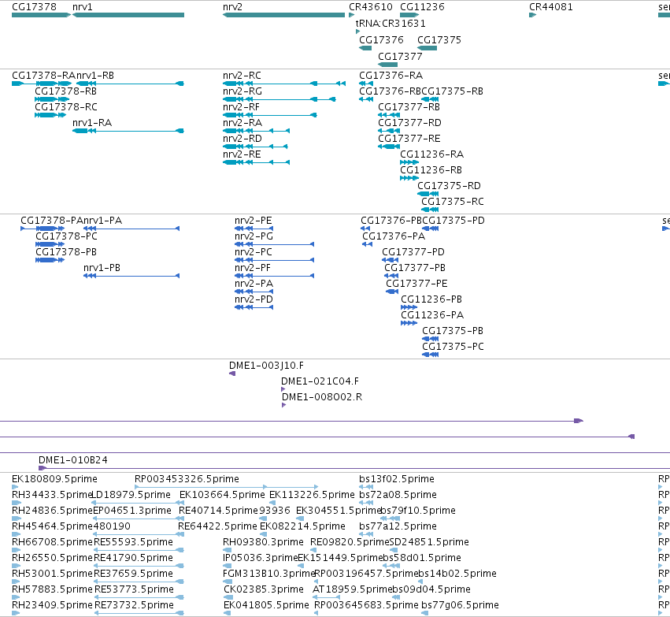Select the CG17377 gene label
Screen dimensions: 670x617
tap(400, 57)
